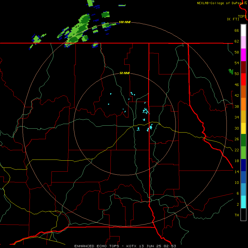Click the 38 legend value
Viewport: 248px width, 248px height.
point(237,106)
